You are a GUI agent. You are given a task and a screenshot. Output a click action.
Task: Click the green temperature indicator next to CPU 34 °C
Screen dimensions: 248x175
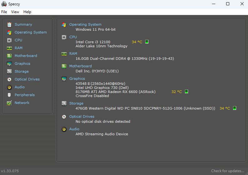(x=147, y=42)
